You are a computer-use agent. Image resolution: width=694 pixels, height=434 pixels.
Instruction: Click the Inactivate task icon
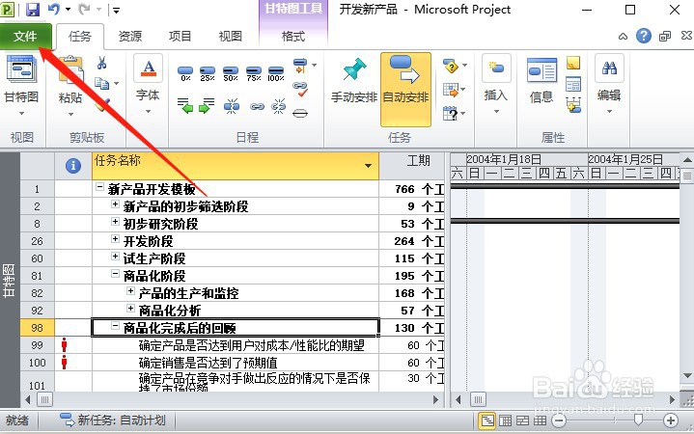click(x=300, y=113)
